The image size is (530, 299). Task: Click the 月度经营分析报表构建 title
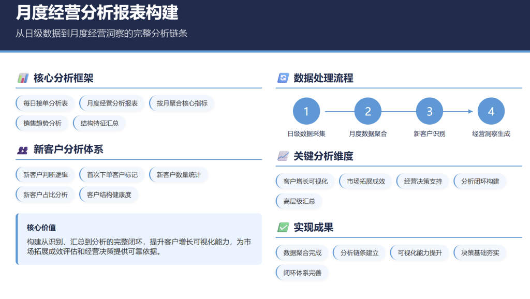pos(97,12)
